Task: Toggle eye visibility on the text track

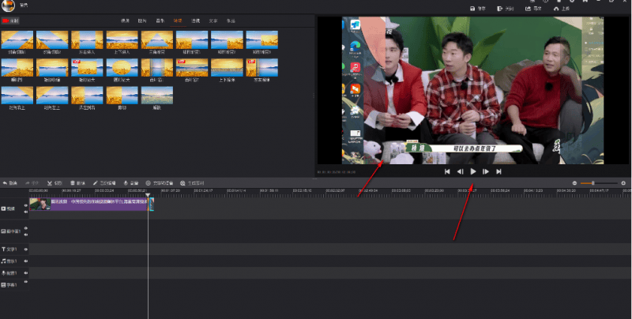Action: [x=25, y=249]
